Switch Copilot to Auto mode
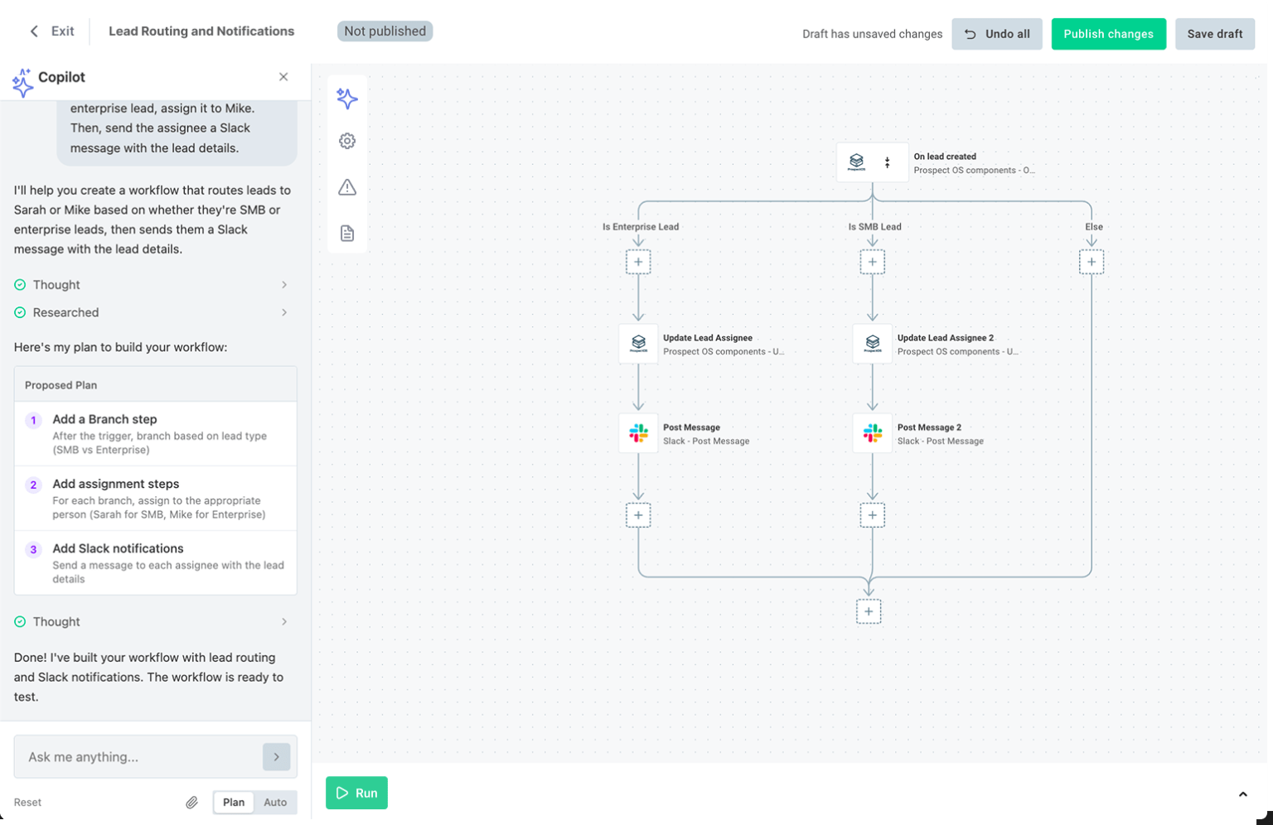Viewport: 1273px width, 825px height. pyautogui.click(x=275, y=803)
